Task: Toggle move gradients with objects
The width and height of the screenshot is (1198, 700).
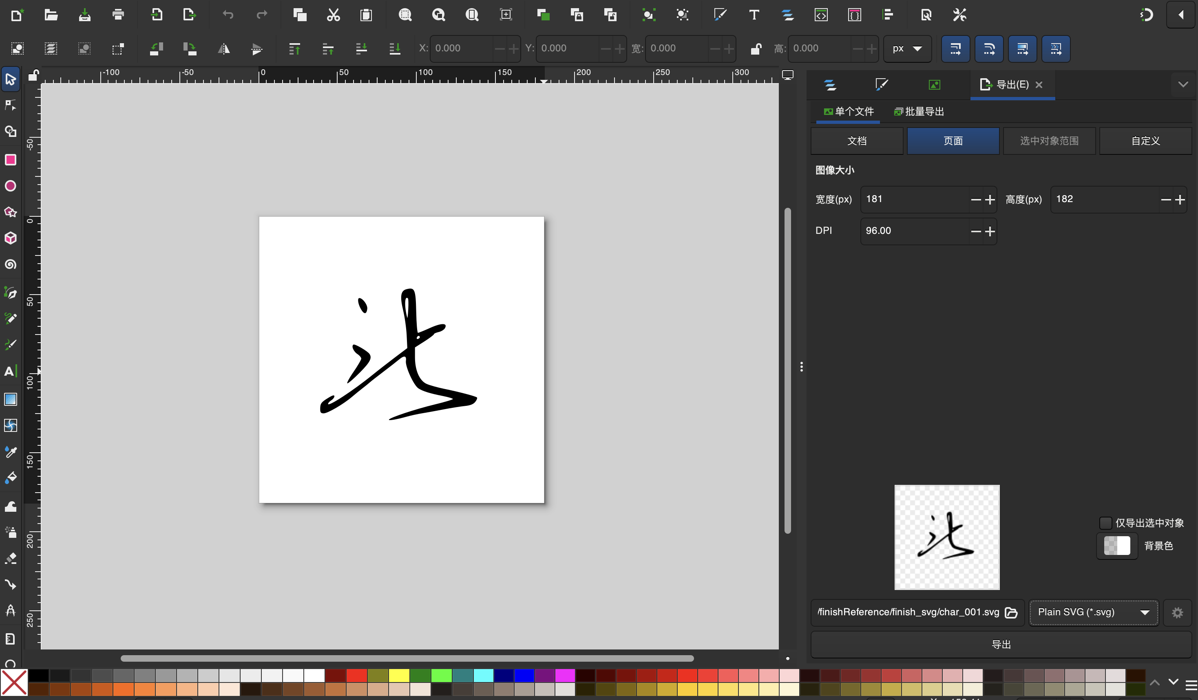Action: pyautogui.click(x=1022, y=48)
